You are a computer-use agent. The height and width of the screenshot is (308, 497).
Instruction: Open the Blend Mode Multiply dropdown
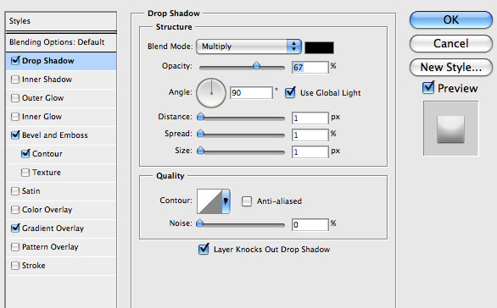click(x=248, y=47)
